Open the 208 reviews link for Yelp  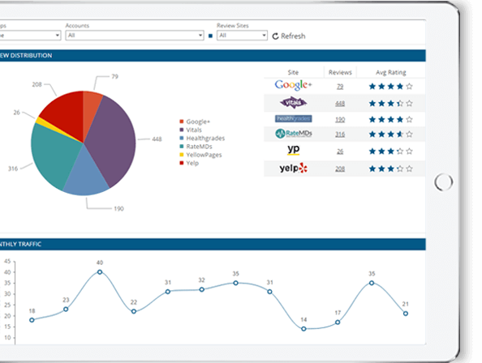340,169
